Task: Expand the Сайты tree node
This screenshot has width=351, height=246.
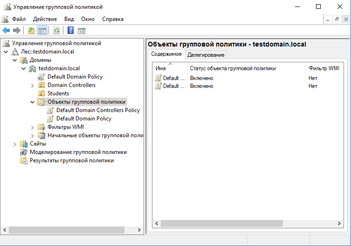Action: pos(14,144)
